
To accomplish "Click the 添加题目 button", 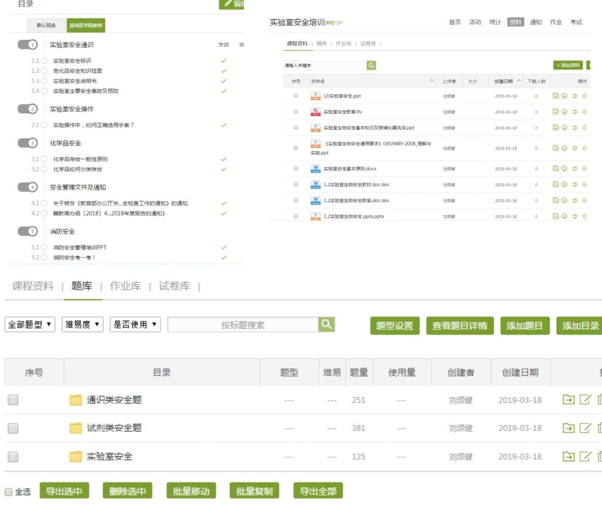I will [x=524, y=326].
